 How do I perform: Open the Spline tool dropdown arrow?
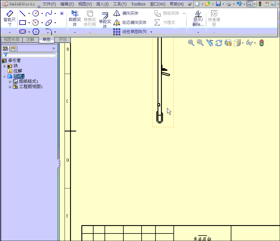(55, 14)
